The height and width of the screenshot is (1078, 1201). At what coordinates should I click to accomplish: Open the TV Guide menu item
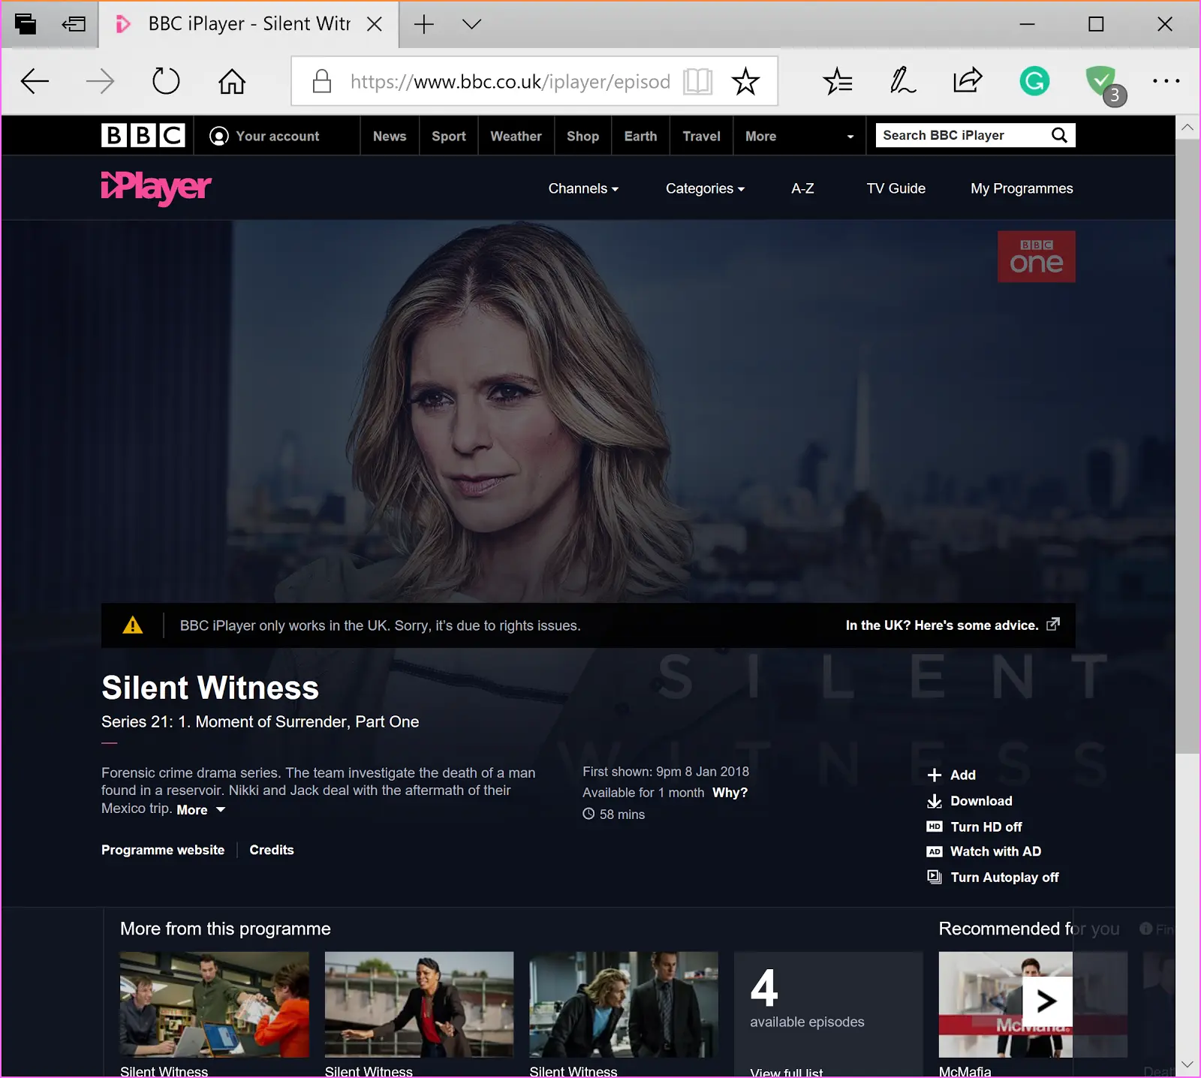[x=895, y=188]
